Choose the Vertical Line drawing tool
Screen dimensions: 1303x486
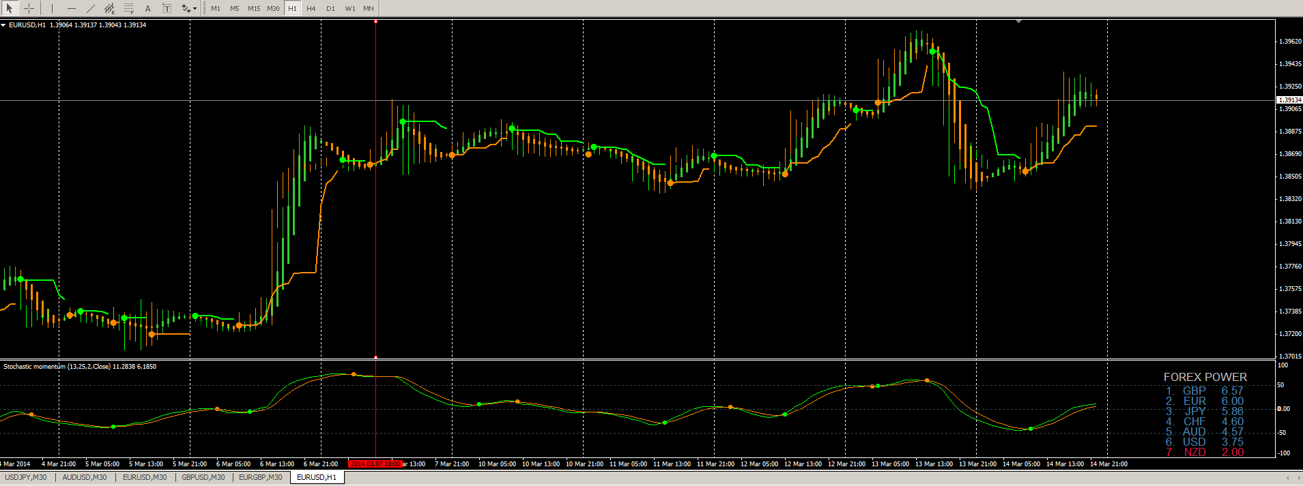click(x=52, y=8)
